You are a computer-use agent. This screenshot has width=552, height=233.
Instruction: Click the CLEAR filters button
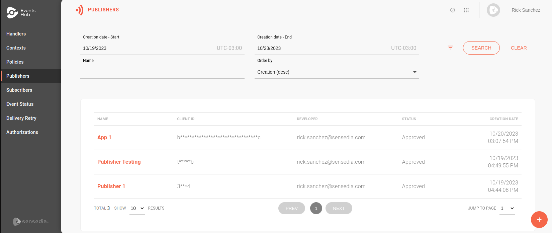519,48
